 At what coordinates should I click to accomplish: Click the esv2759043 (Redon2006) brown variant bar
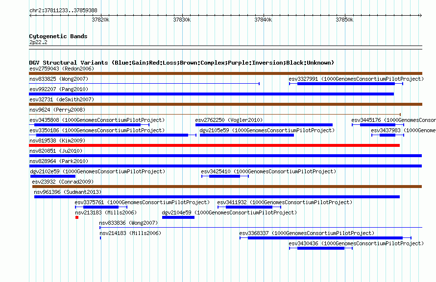(225, 73)
